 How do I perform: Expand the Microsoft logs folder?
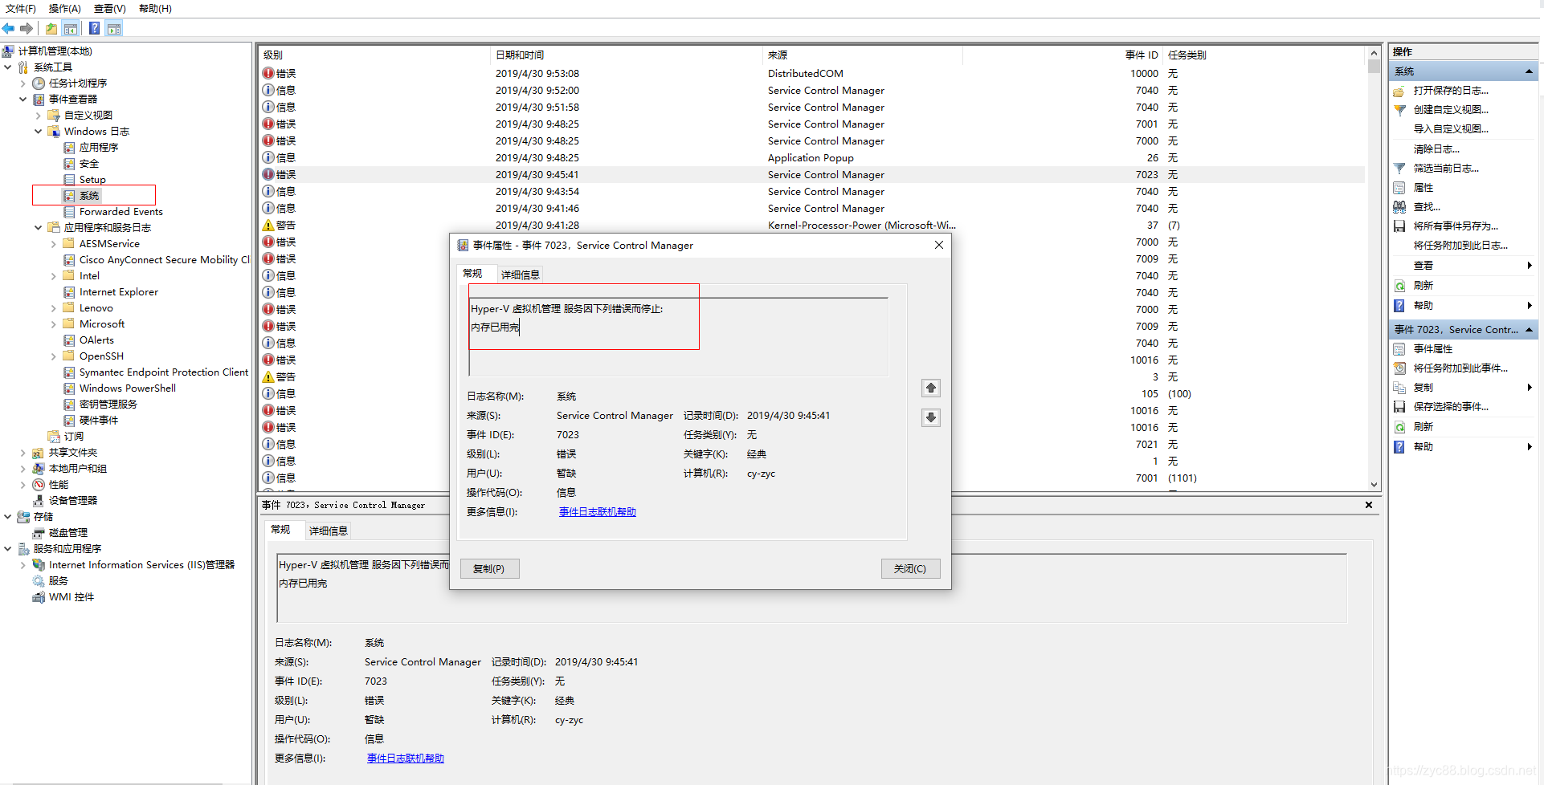(x=53, y=324)
